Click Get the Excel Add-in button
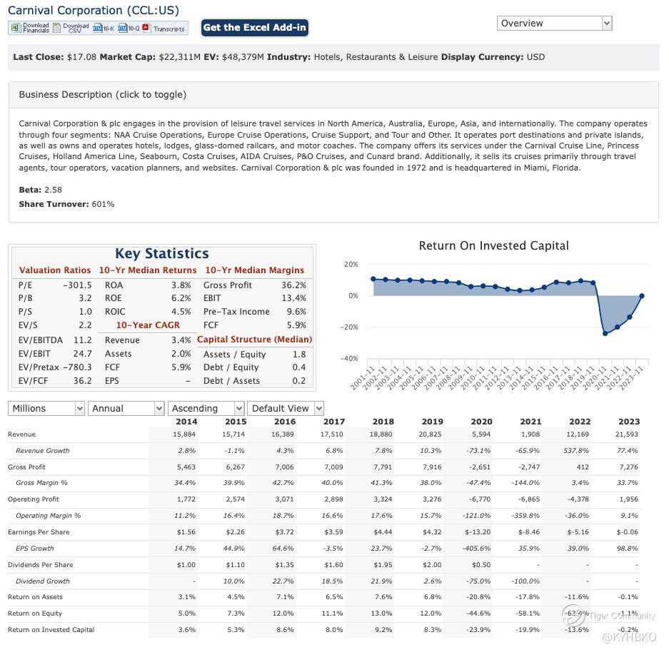669x652 pixels. coord(255,28)
